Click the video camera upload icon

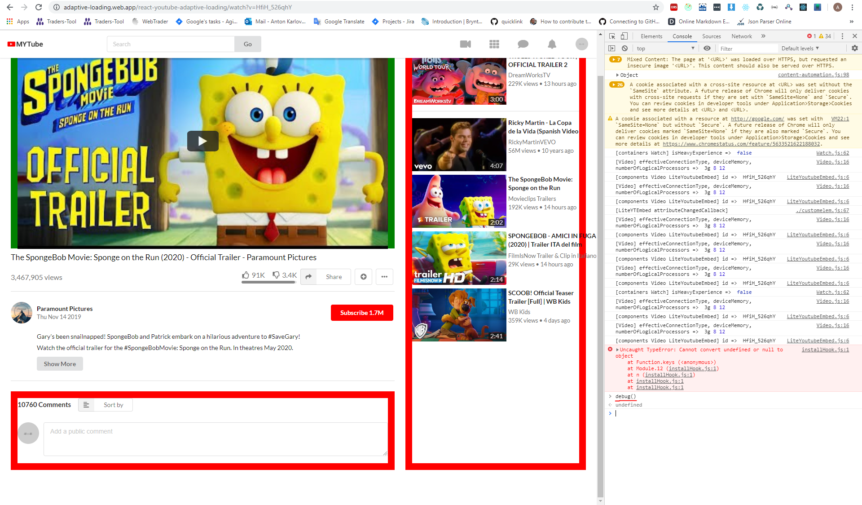(x=465, y=44)
